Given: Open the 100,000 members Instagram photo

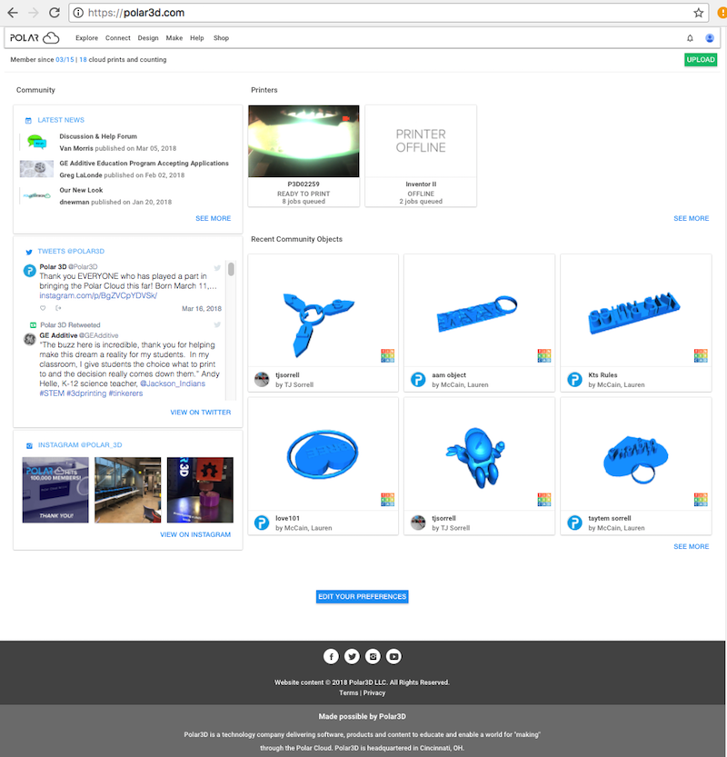Looking at the screenshot, I should [x=55, y=490].
